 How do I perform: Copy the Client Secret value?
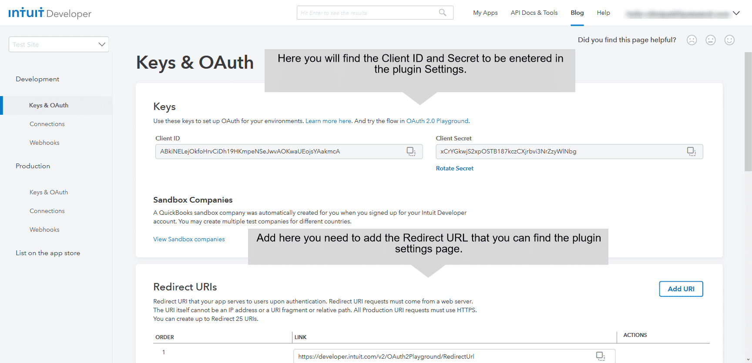(x=691, y=151)
